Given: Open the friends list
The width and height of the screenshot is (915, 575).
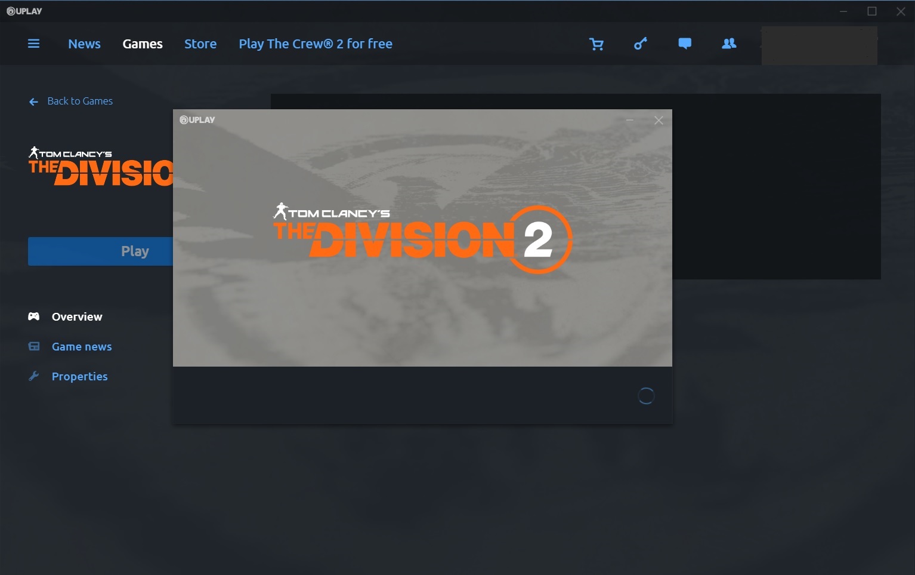Looking at the screenshot, I should pos(728,44).
